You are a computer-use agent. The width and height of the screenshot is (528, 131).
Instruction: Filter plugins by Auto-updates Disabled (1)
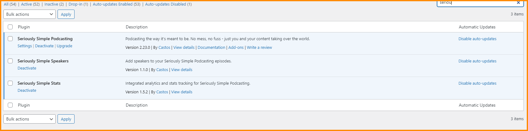pos(168,4)
